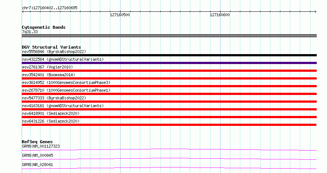The width and height of the screenshot is (327, 173).
Task: Click the red bar under esv2678710
Action: point(169,94)
